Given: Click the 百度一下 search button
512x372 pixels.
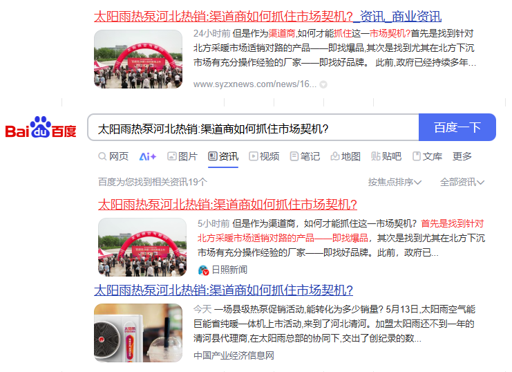Looking at the screenshot, I should tap(457, 127).
